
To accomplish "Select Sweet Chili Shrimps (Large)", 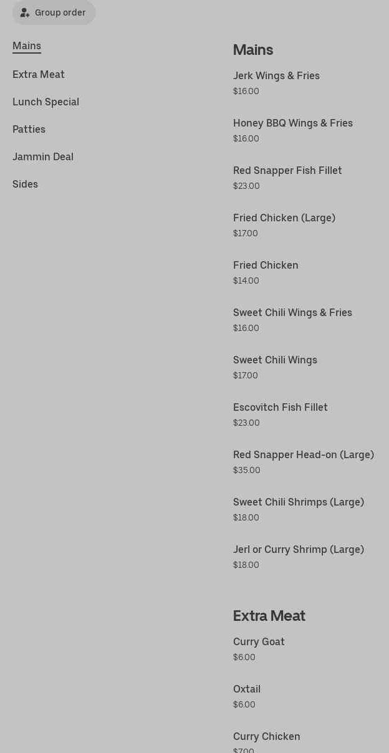I will [x=299, y=502].
